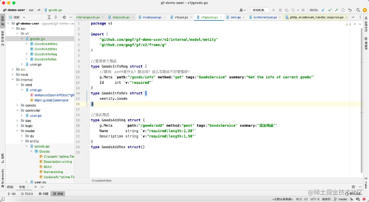Click the Stop square icon
Image resolution: width=369 pixels, height=202 pixels.
(x=303, y=10)
